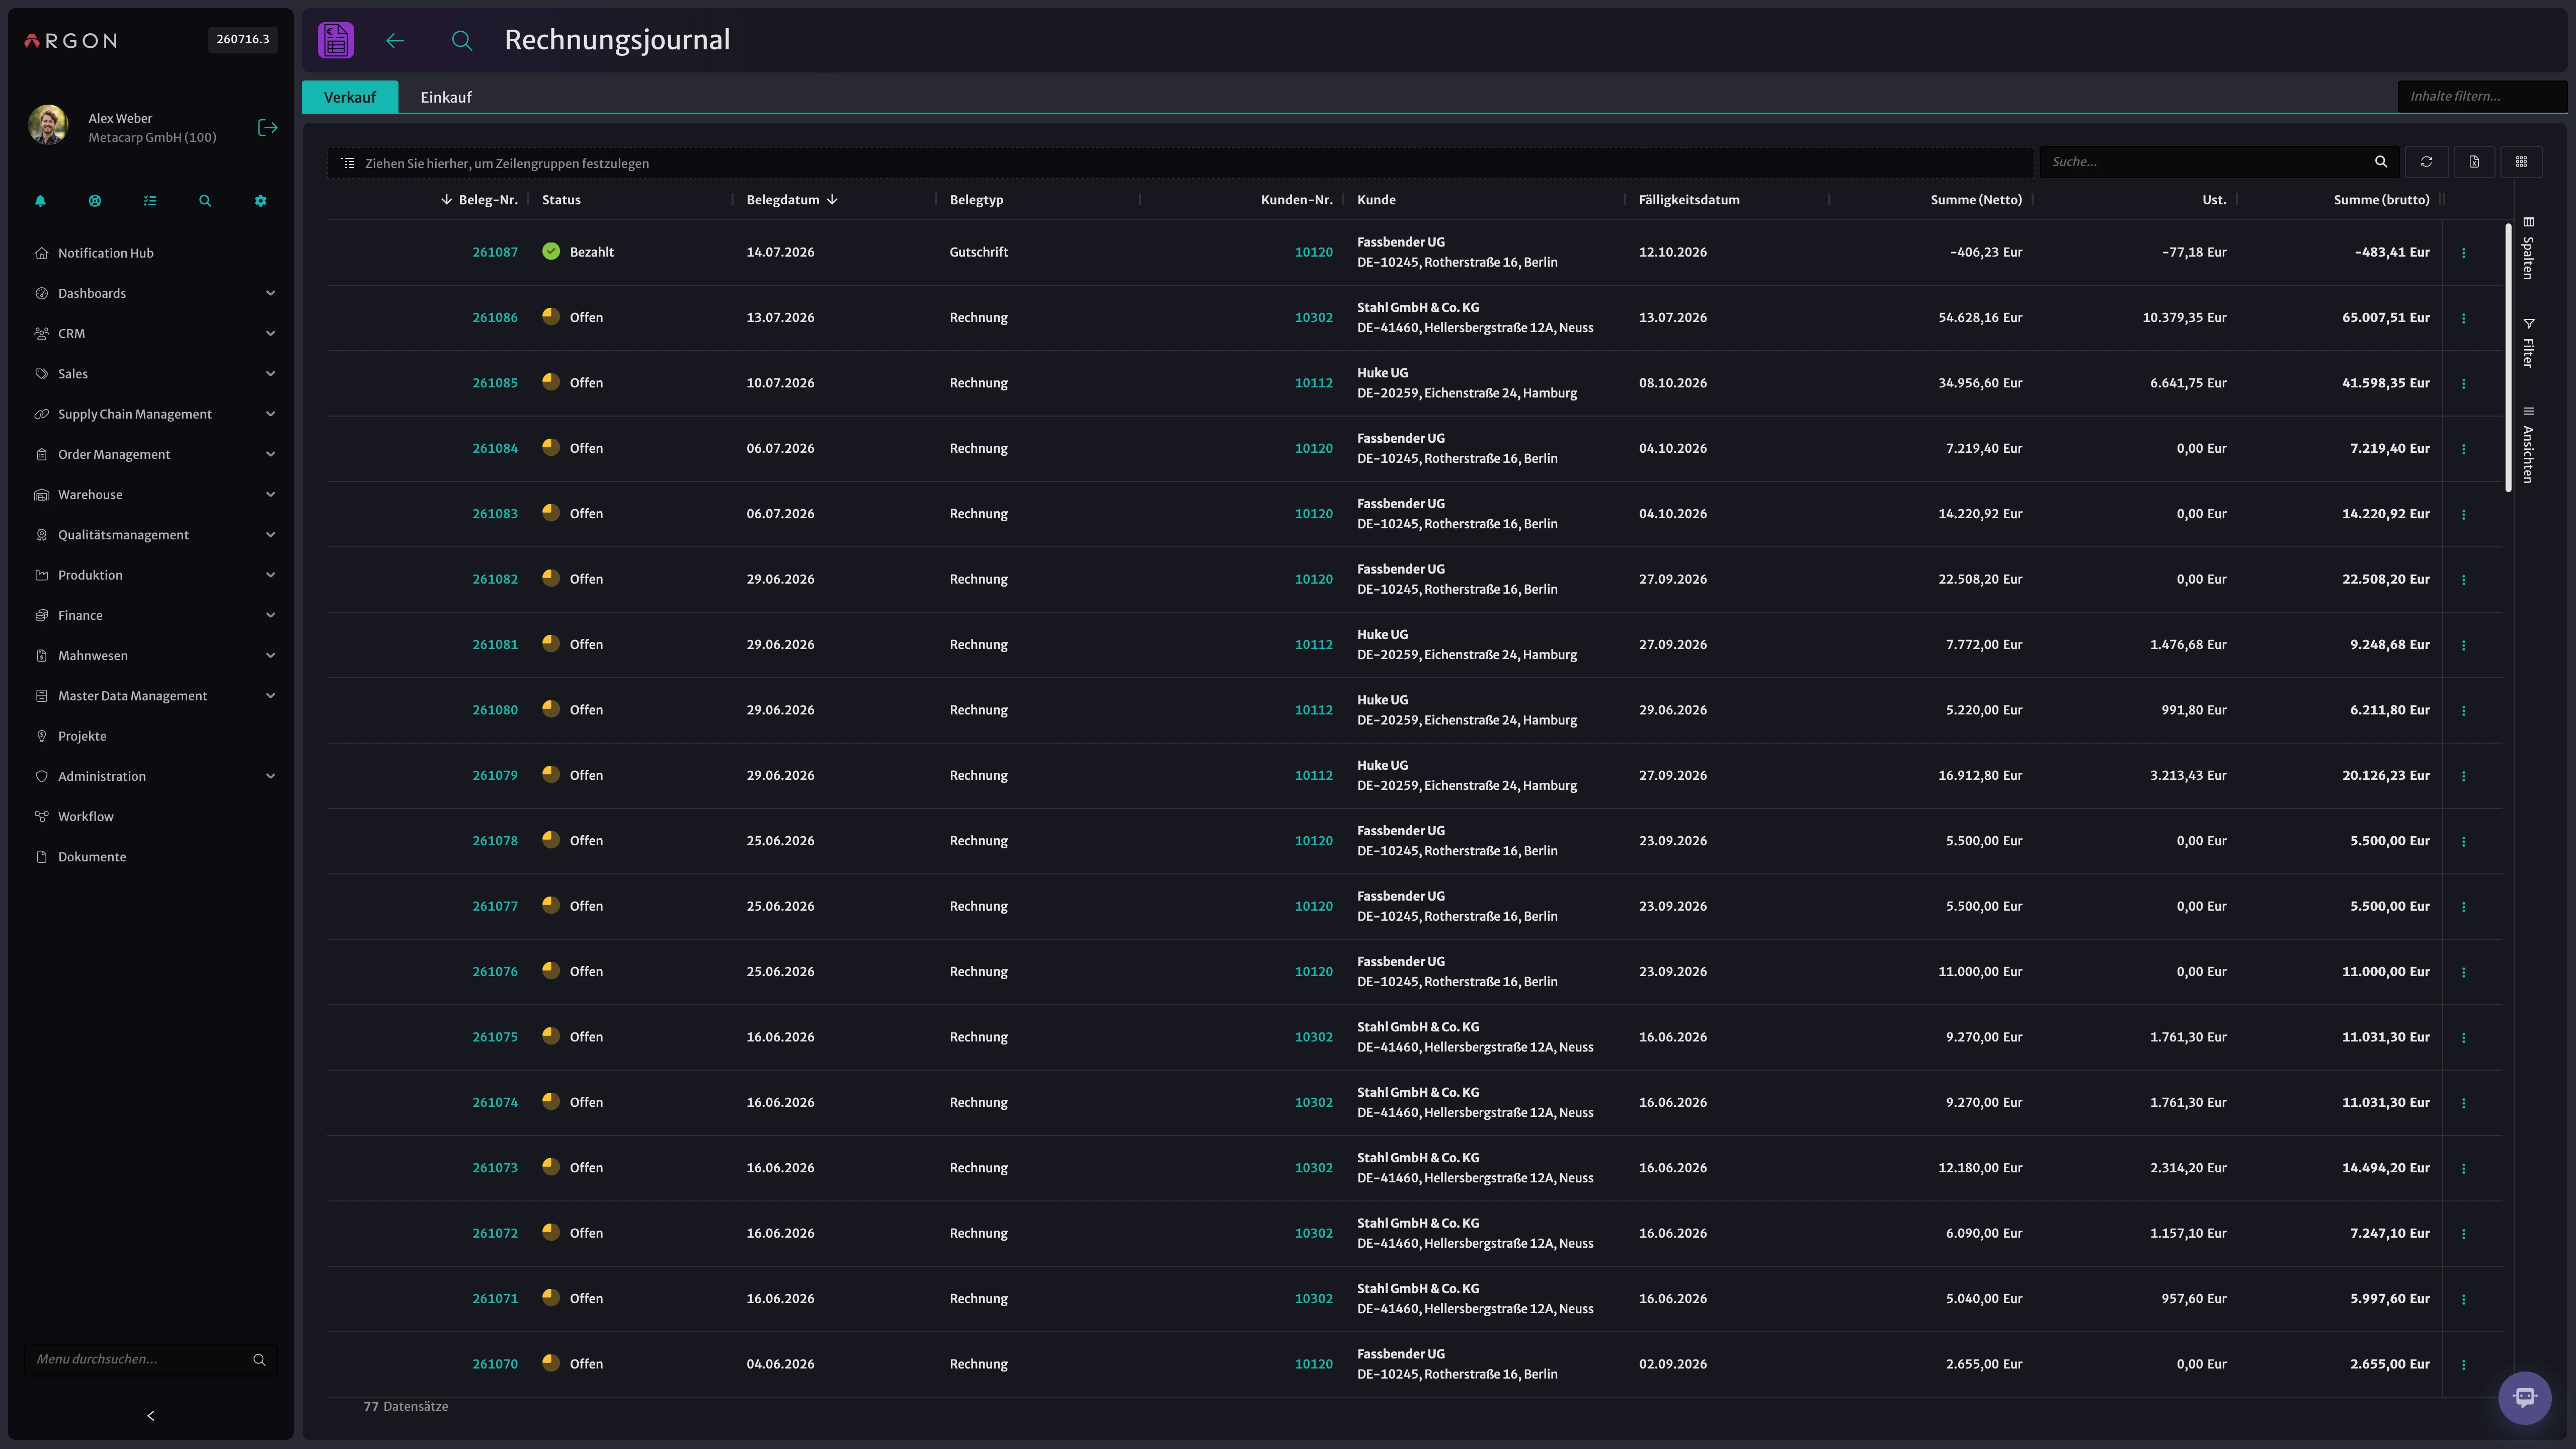Open the chat assistant bubble

2524,1397
